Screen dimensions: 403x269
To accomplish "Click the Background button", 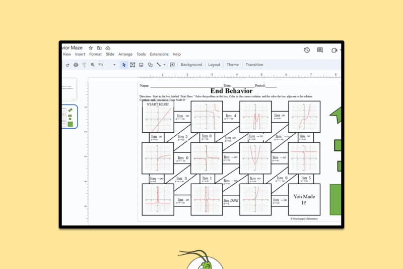I will tap(191, 65).
